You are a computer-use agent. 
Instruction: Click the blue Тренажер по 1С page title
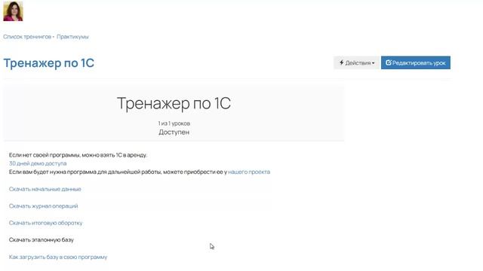tap(48, 63)
